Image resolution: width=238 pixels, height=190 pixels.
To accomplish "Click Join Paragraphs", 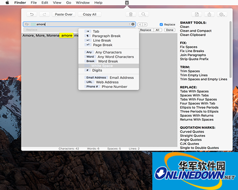I will coord(193,55).
